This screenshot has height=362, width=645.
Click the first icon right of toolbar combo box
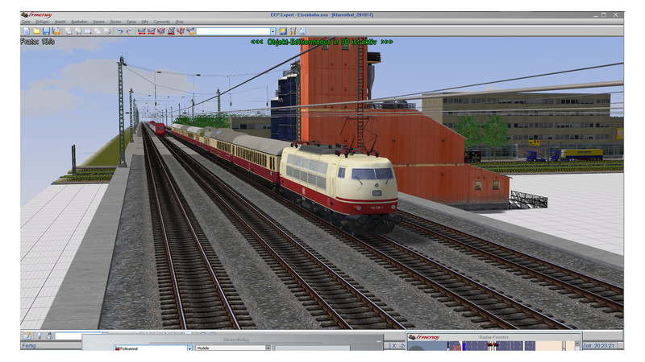click(x=283, y=31)
